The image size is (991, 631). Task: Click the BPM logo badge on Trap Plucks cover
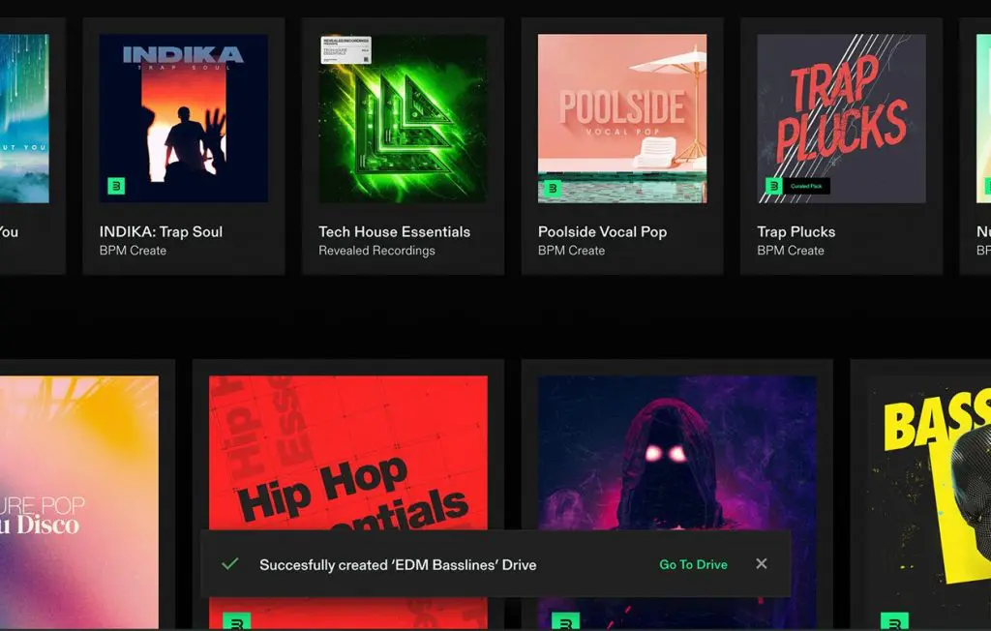pyautogui.click(x=773, y=186)
